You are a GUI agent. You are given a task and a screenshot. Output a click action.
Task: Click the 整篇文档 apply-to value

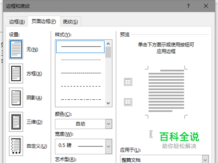click(131, 160)
